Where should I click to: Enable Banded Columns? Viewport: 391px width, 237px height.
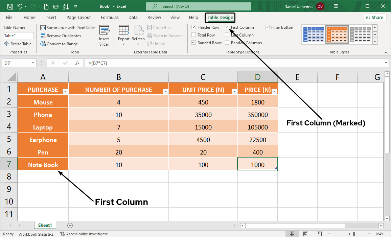227,43
